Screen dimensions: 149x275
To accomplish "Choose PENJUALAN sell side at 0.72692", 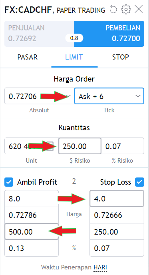I will click(x=40, y=34).
